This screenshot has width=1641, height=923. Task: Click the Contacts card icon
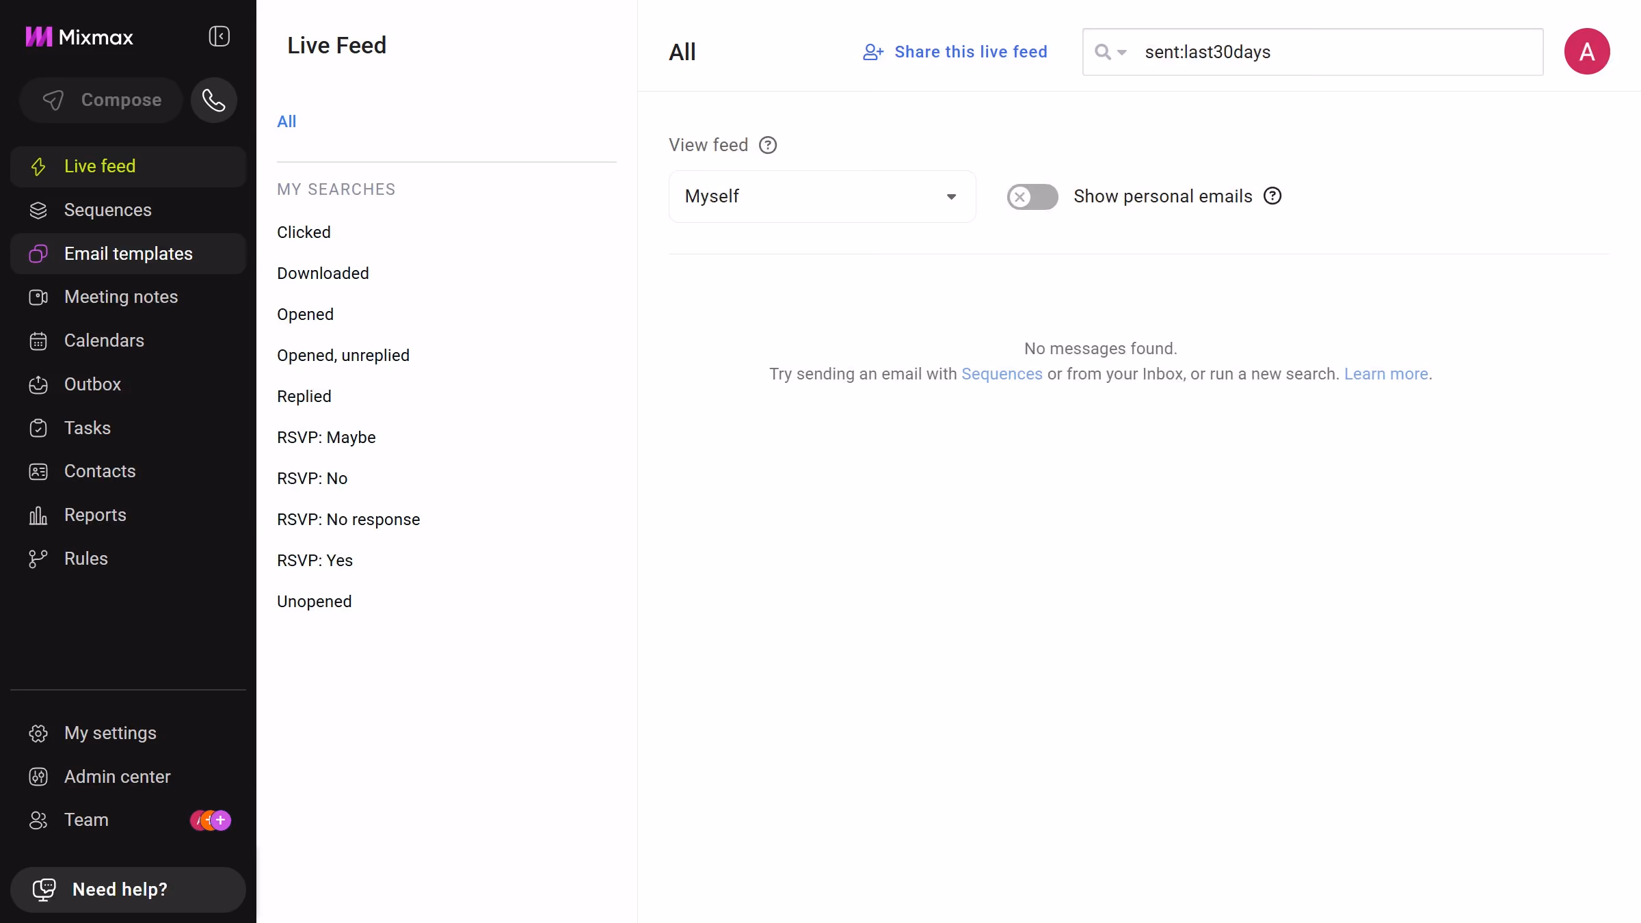(38, 472)
